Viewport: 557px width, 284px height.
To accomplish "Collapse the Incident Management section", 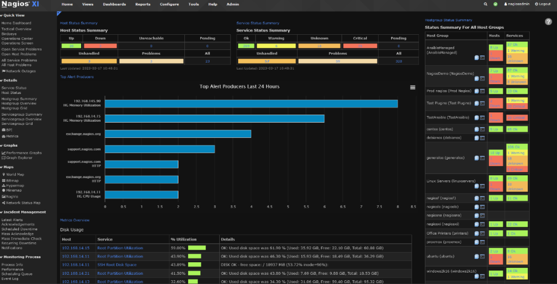I will (23, 212).
